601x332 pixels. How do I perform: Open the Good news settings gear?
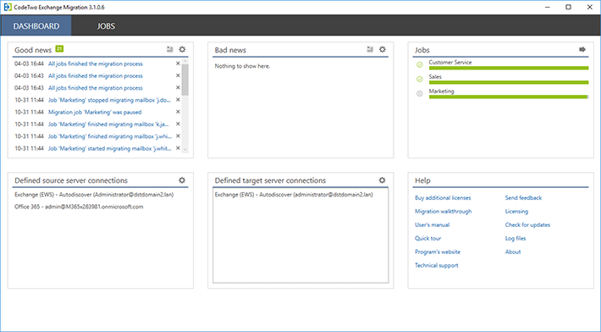coord(183,49)
